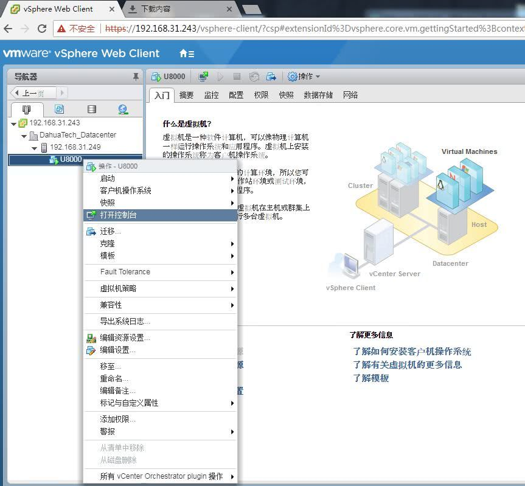Click inside the browser address bar
525x486 pixels.
pos(274,28)
